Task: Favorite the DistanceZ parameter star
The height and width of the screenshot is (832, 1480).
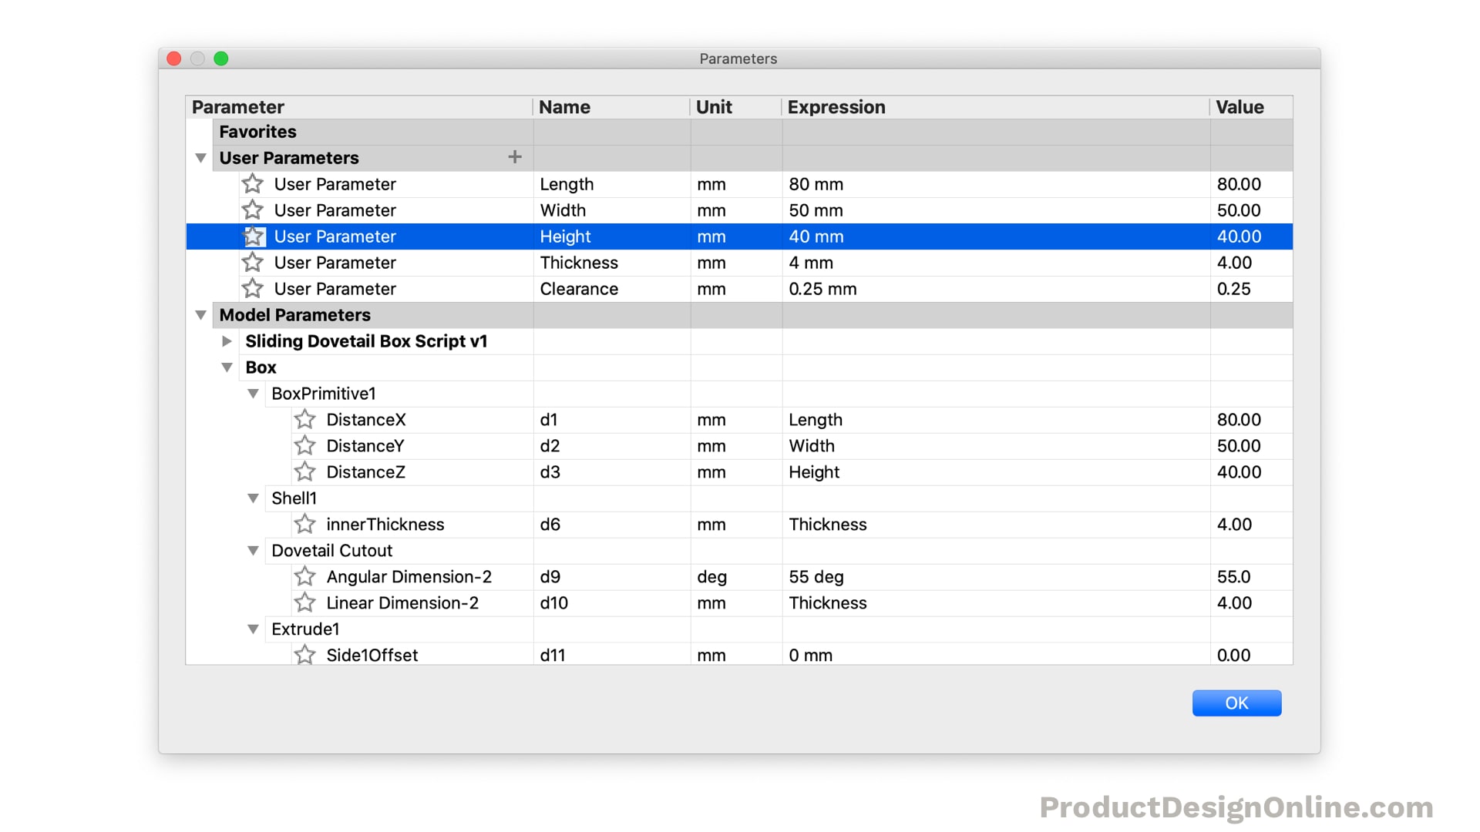Action: pos(304,472)
